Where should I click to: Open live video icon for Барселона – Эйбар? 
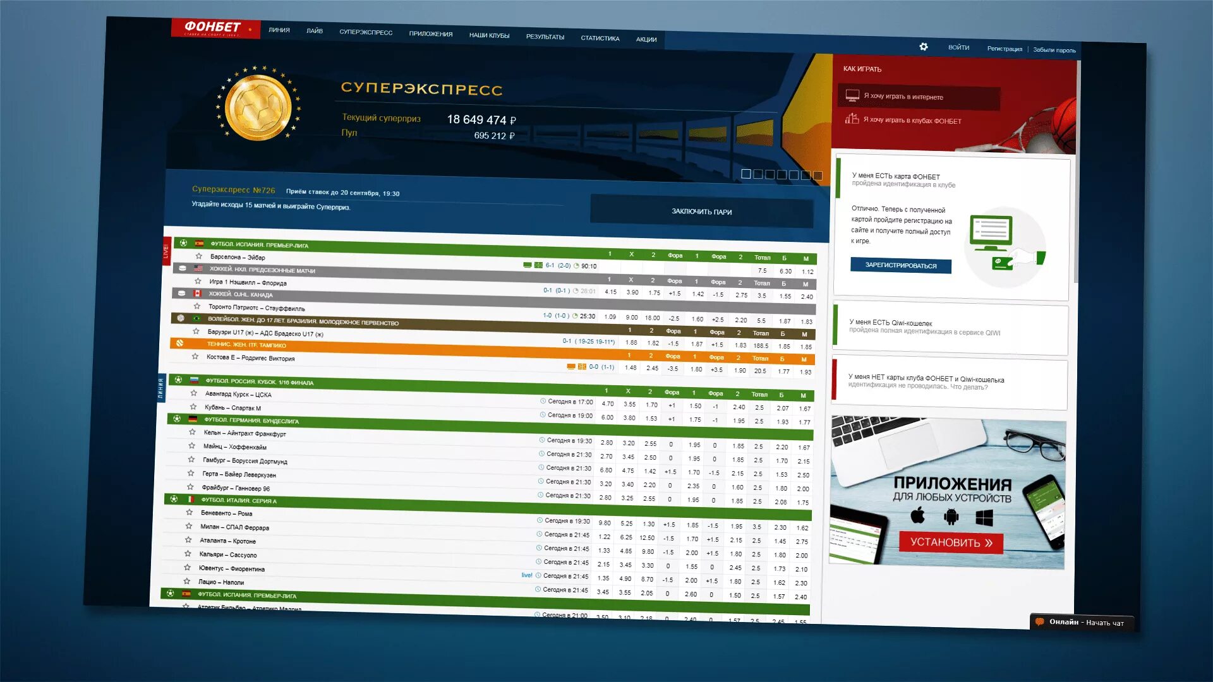pos(528,265)
